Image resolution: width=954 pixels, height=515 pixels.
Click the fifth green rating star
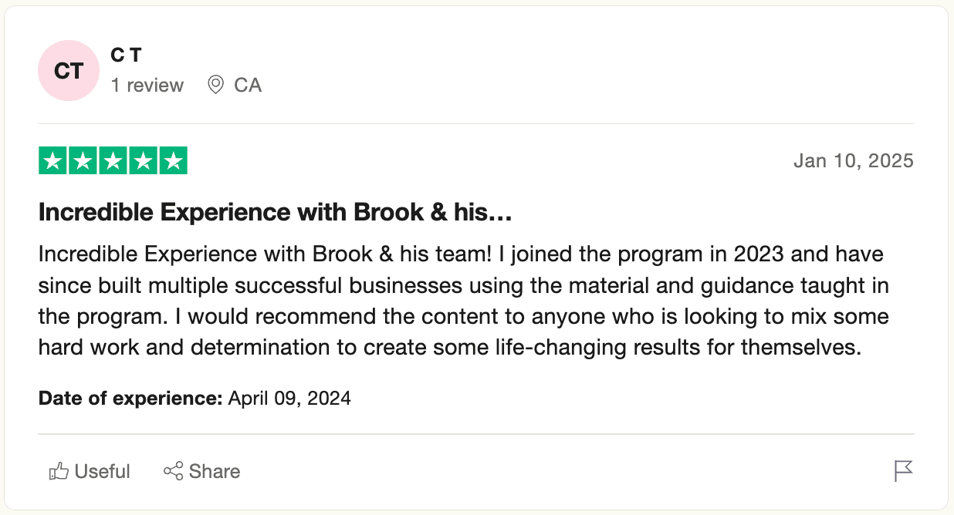click(x=174, y=161)
